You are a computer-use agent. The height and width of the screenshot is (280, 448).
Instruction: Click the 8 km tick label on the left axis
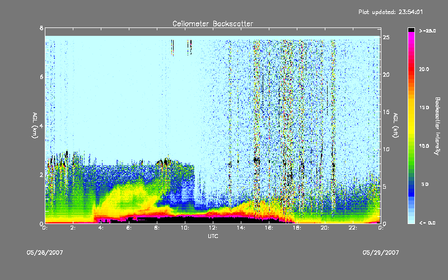click(x=41, y=28)
